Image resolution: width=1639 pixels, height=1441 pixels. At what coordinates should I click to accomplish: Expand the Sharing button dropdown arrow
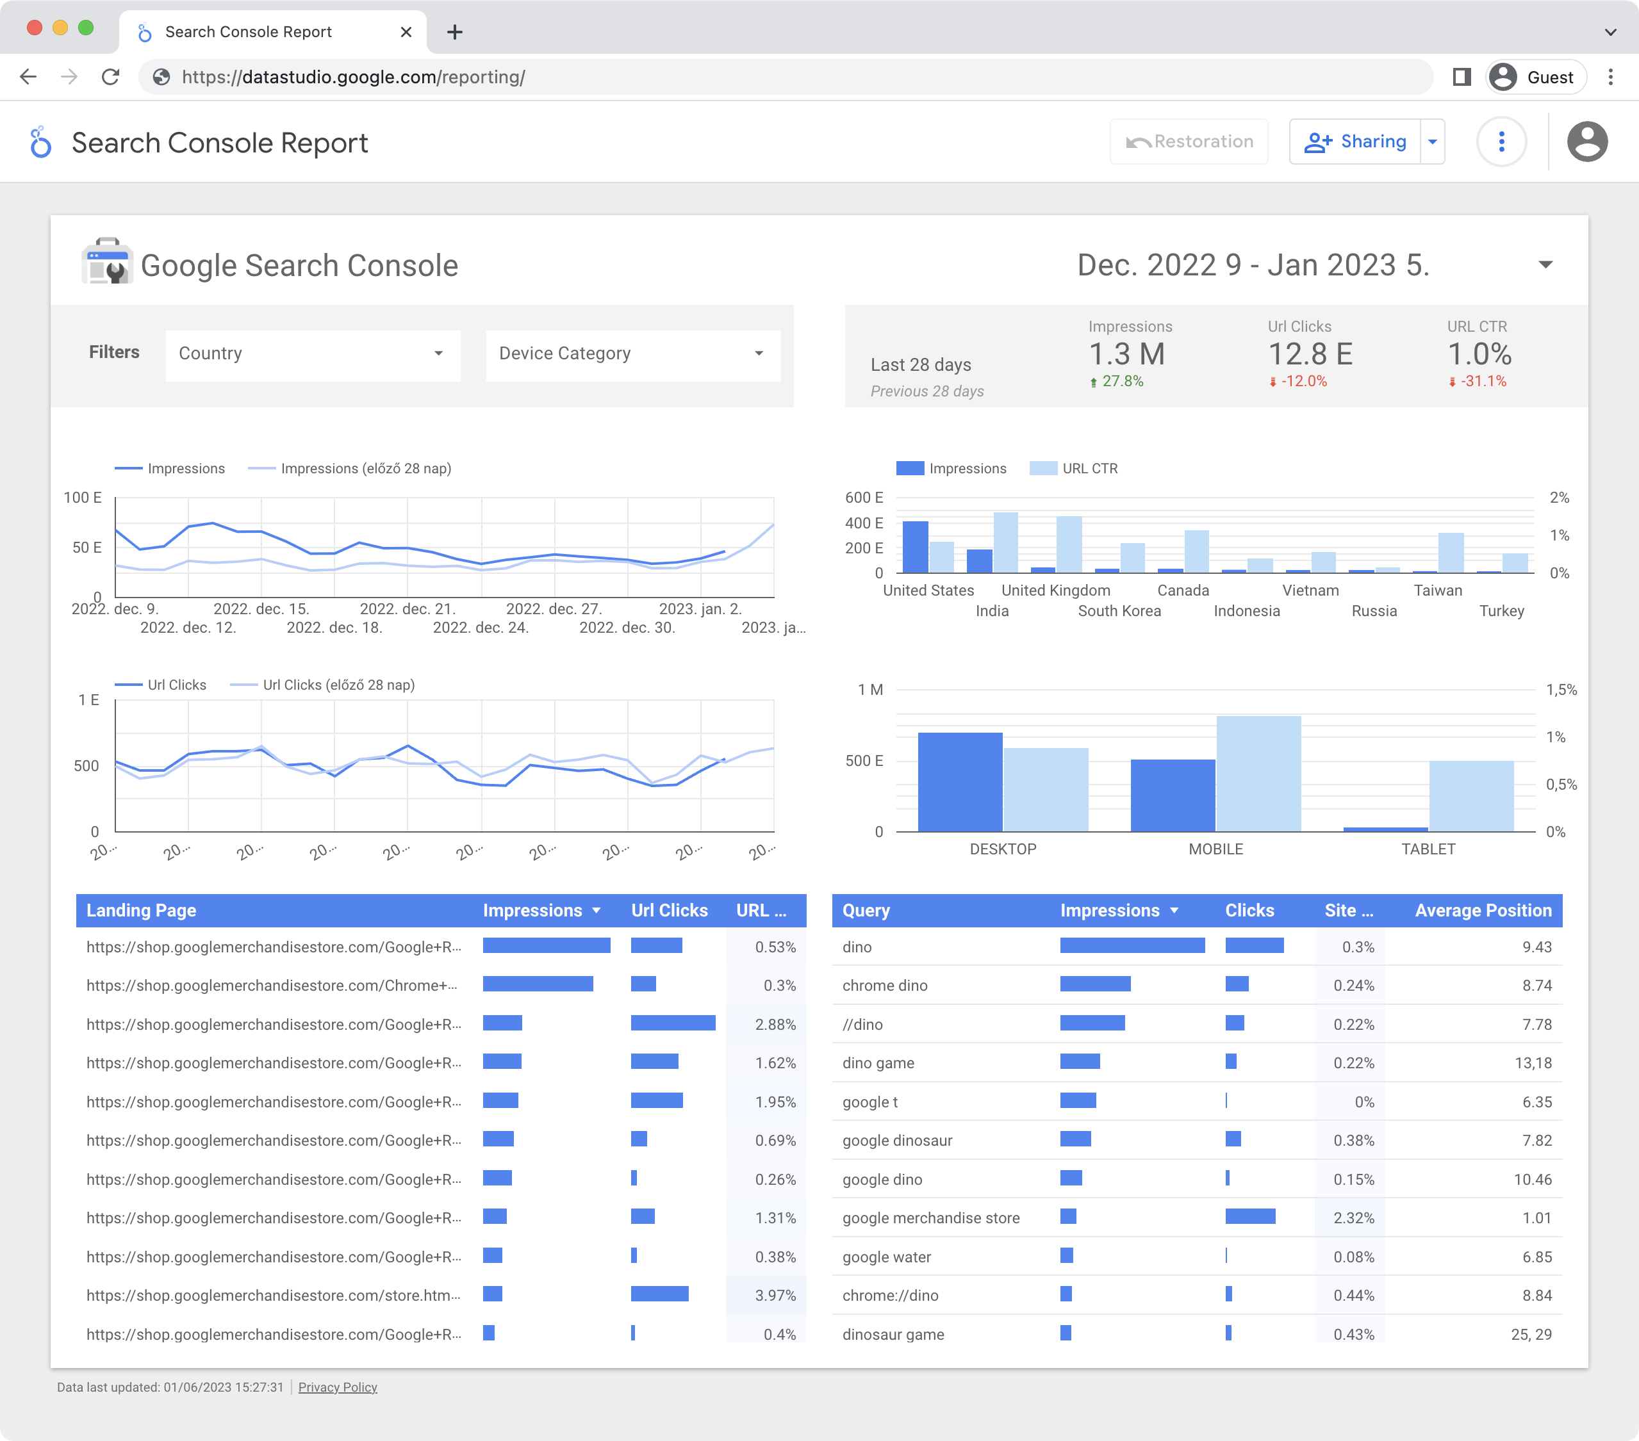point(1432,142)
